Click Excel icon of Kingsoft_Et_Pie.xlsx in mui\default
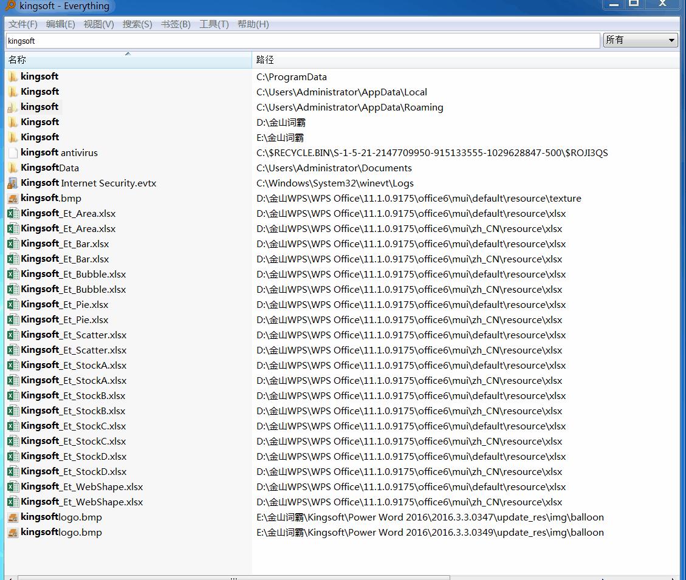Image resolution: width=686 pixels, height=580 pixels. [x=13, y=304]
